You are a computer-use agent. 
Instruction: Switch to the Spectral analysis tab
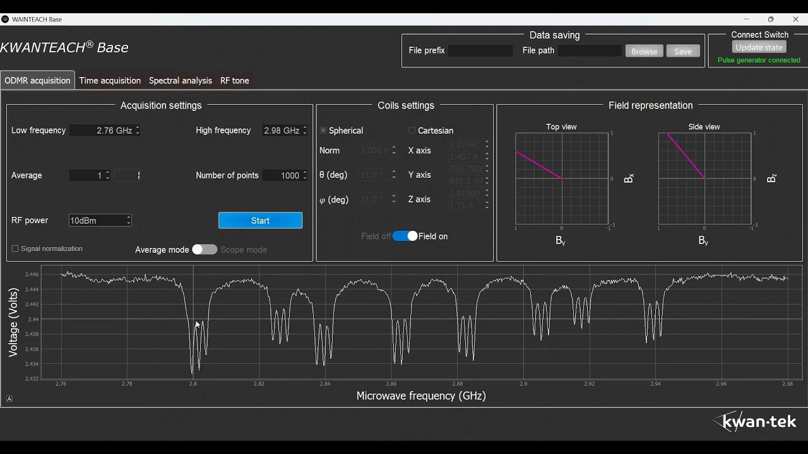click(181, 81)
